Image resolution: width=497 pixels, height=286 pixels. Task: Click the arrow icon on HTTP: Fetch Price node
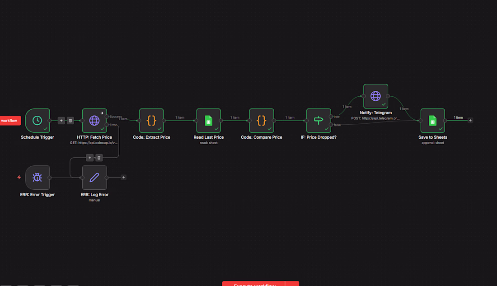click(102, 113)
